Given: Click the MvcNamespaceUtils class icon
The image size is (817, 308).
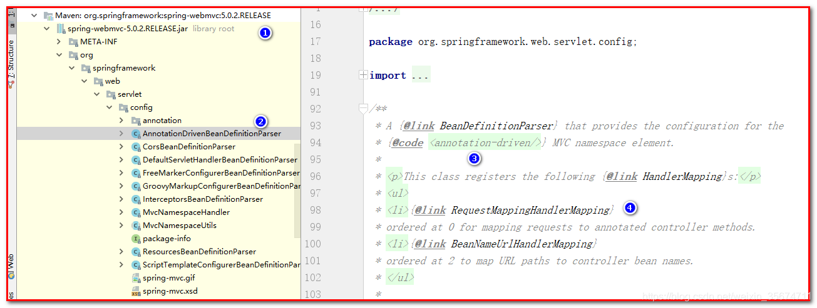Looking at the screenshot, I should (136, 225).
